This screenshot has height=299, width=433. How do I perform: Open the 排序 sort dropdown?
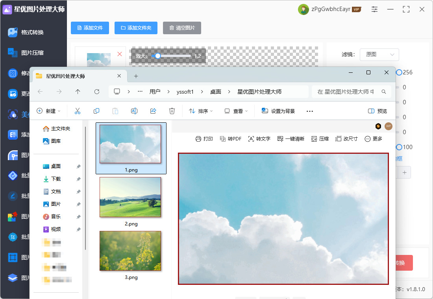(201, 111)
